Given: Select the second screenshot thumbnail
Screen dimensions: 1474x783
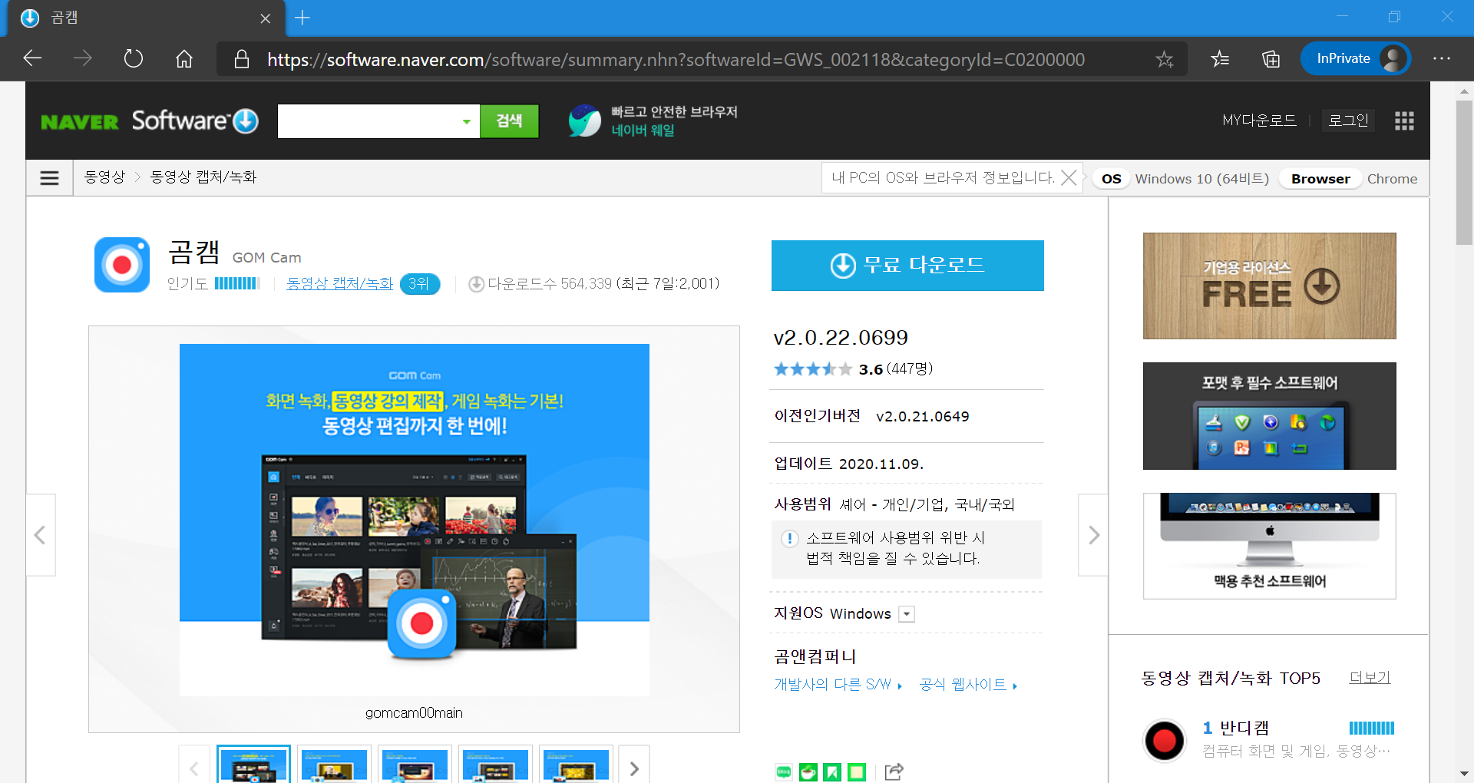Looking at the screenshot, I should tap(334, 765).
